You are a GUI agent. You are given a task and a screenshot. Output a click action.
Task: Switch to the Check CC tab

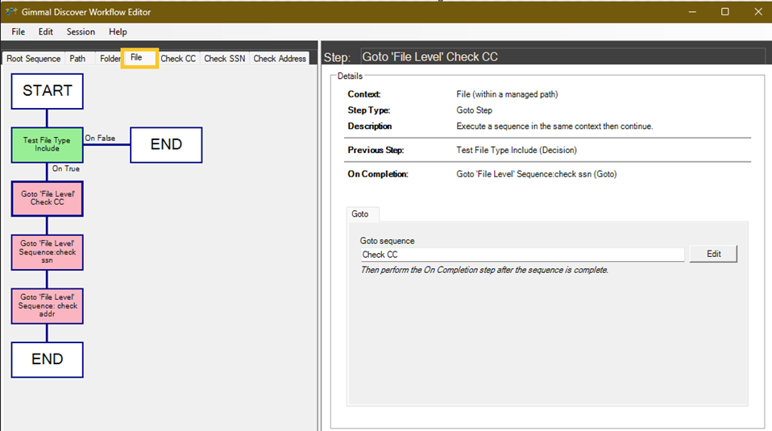pyautogui.click(x=178, y=59)
